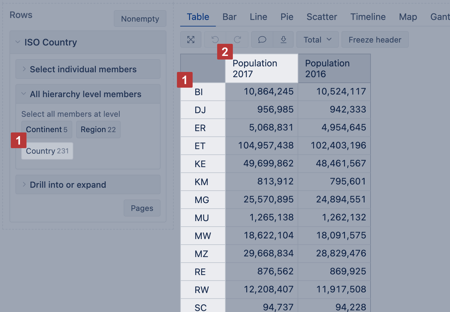The image size is (450, 312).
Task: Select the Continent level button
Action: (47, 130)
